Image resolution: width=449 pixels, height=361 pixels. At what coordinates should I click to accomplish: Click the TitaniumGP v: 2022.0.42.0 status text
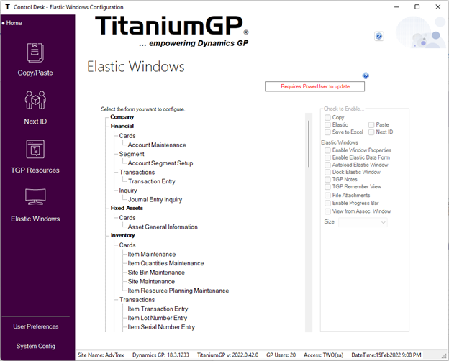click(x=227, y=355)
